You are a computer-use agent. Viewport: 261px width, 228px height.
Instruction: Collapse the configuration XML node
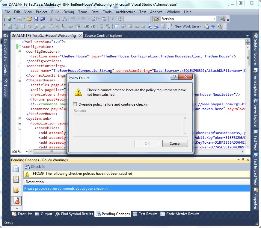[x=20, y=47]
